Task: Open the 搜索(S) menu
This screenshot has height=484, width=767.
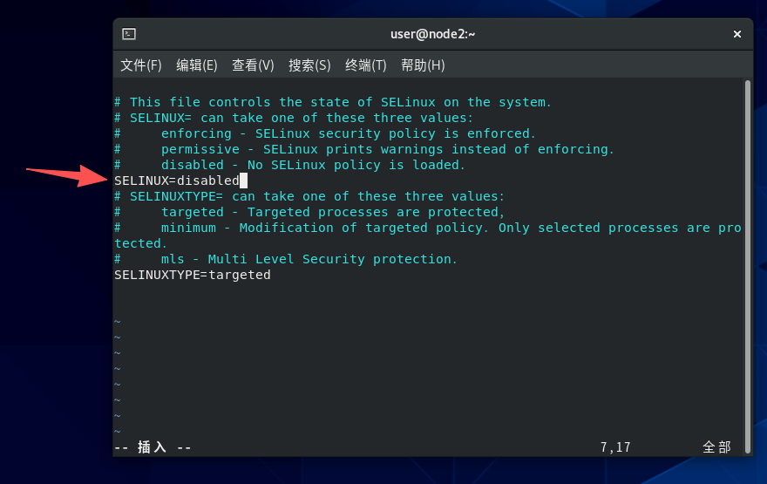Action: (x=309, y=65)
